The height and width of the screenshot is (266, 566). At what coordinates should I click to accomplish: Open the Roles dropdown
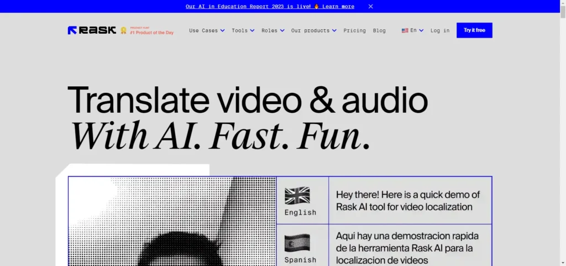[273, 30]
